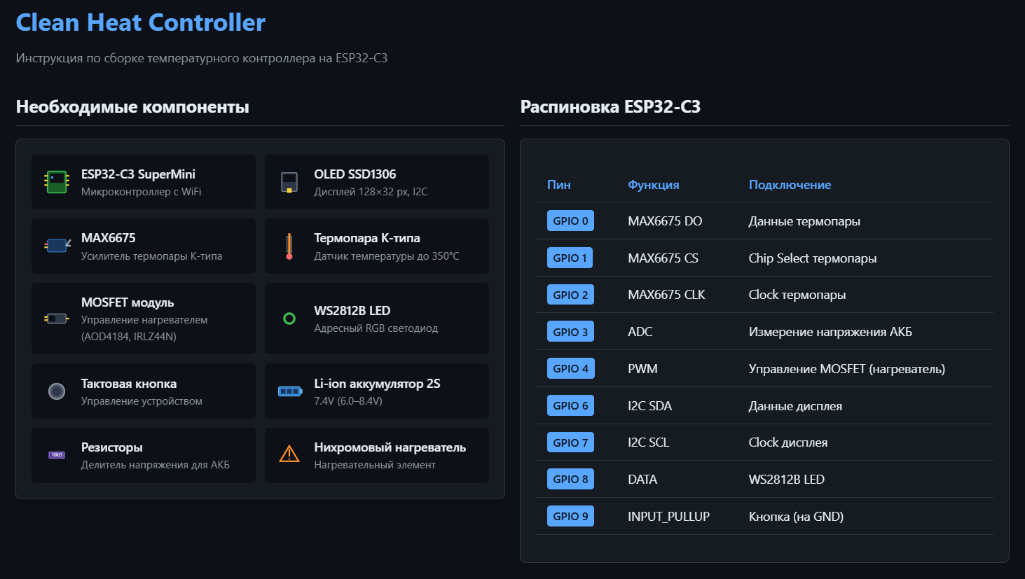Screen dimensions: 1025x579
Task: Click the Резисторы resistor icon
Action: [x=57, y=454]
